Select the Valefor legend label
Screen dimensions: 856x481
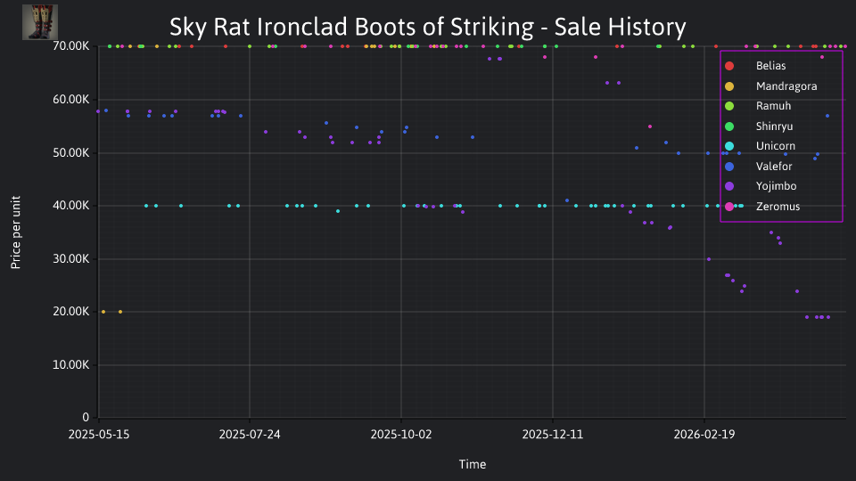tap(774, 167)
